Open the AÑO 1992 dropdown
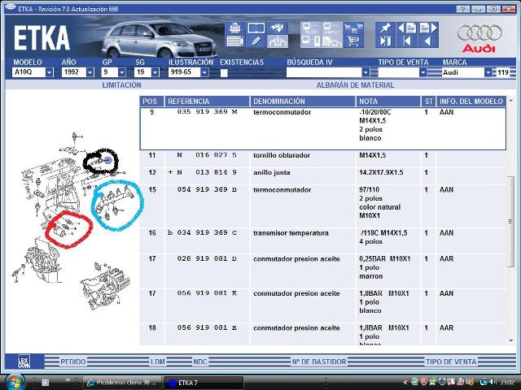Screen dimensions: 521x390 point(90,72)
